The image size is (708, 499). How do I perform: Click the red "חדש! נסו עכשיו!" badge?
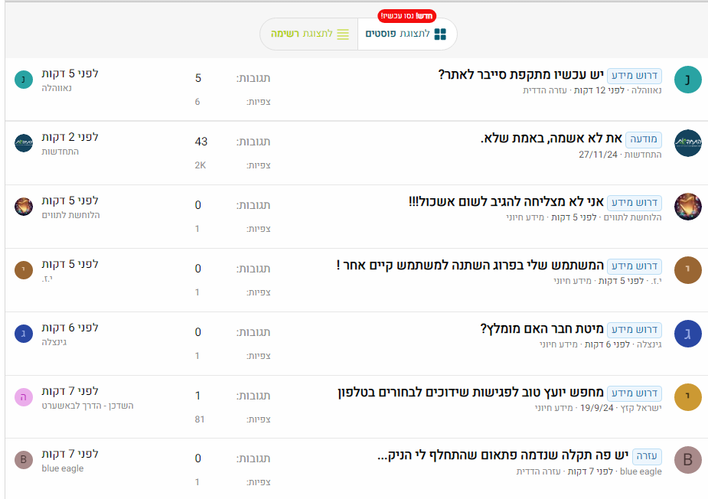point(406,16)
